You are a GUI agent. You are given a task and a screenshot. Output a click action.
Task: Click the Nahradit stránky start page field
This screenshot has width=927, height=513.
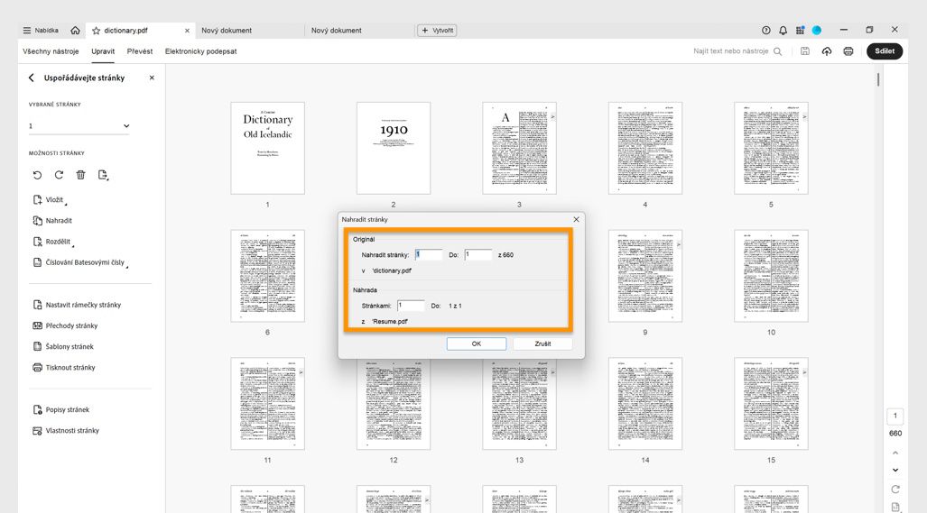click(429, 255)
